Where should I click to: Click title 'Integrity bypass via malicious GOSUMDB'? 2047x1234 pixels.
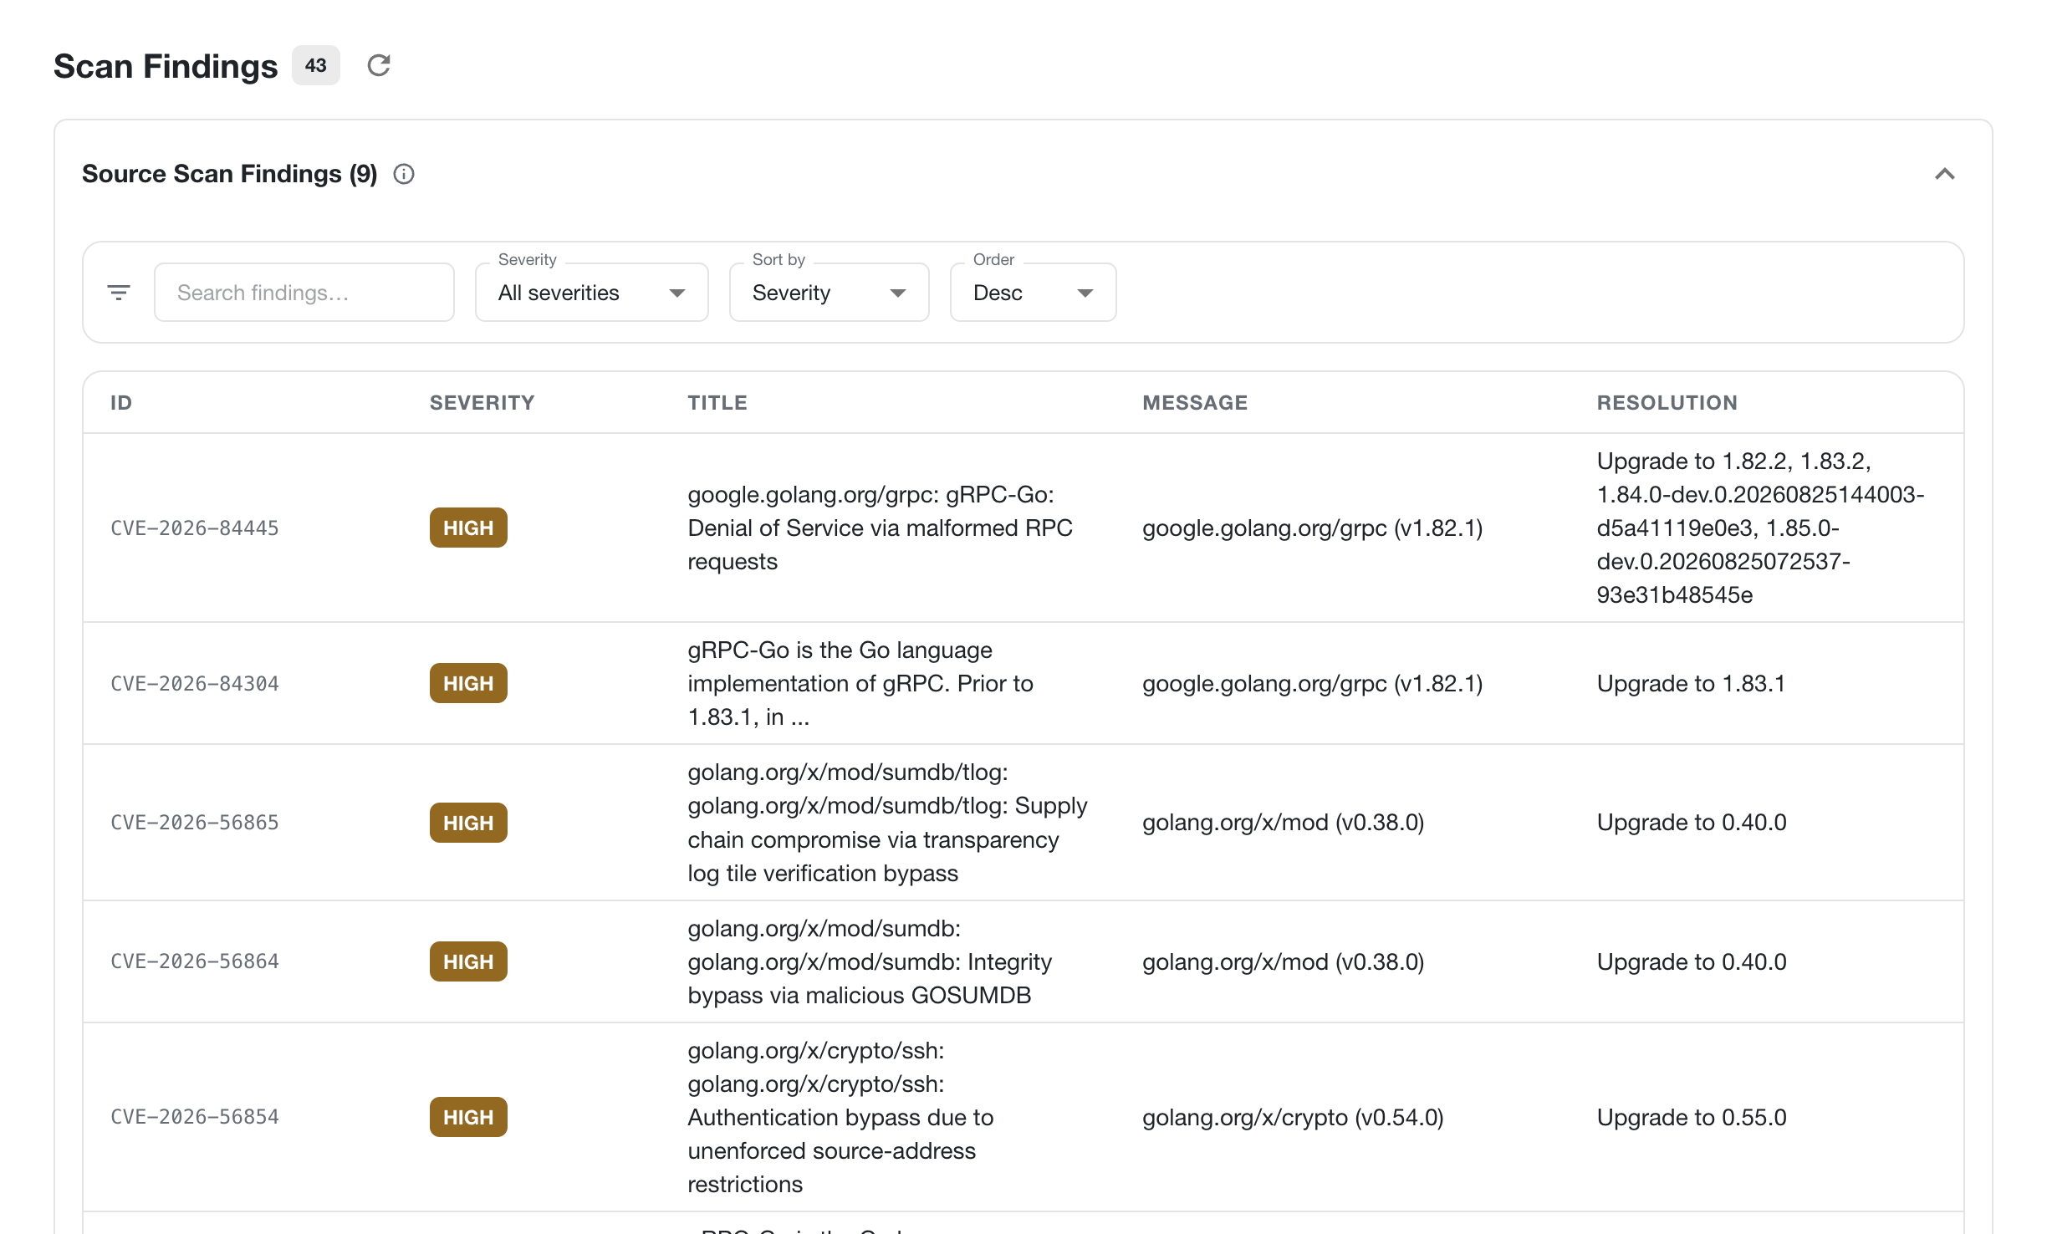[x=870, y=961]
